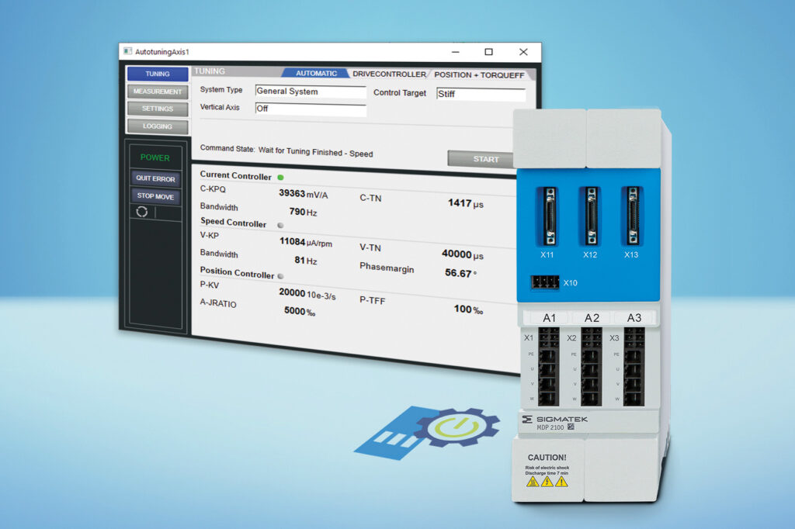Click the circular refresh icon under STOP MOVE
This screenshot has width=795, height=529.
[x=142, y=212]
